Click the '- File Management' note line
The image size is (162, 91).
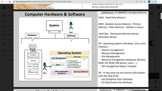pos(110,57)
